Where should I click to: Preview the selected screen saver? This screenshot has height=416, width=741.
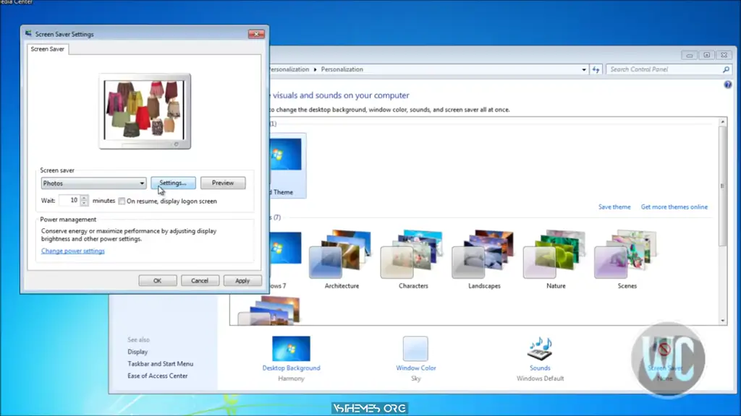(x=222, y=183)
